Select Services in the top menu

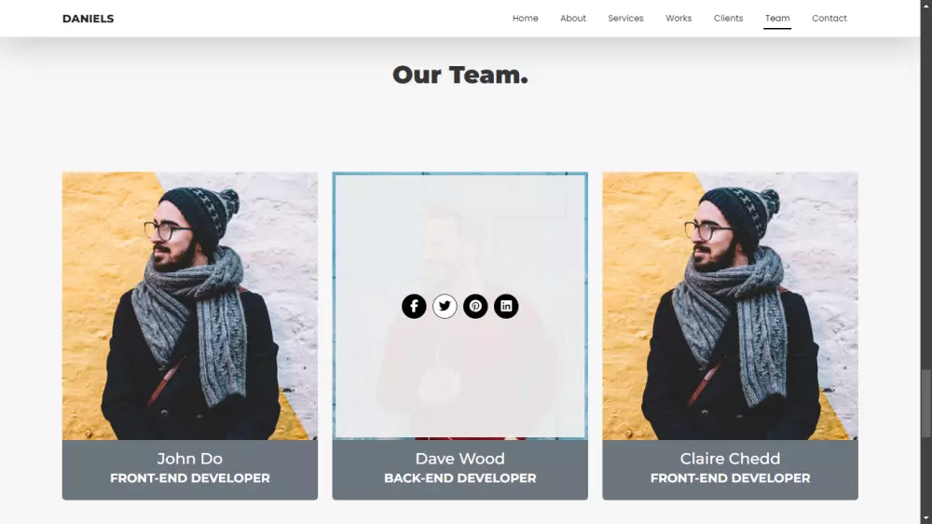pyautogui.click(x=625, y=19)
